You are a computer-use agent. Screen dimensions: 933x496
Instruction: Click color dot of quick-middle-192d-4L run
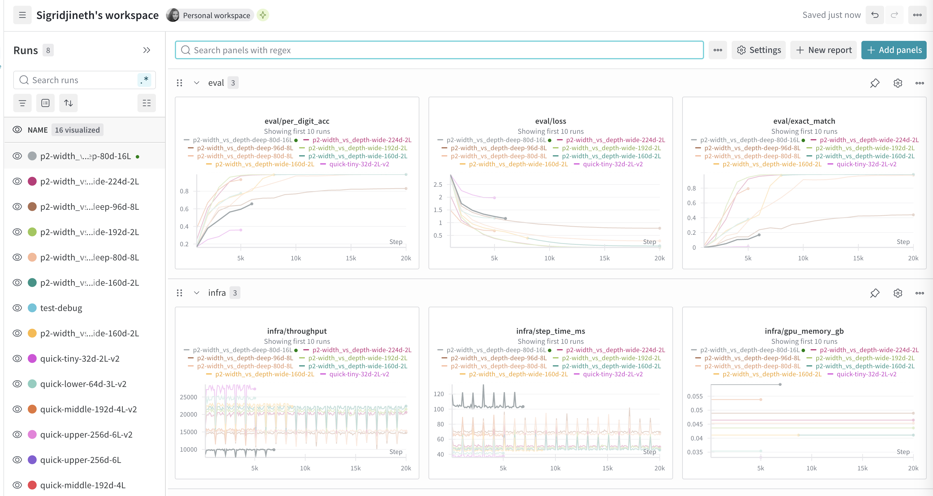pos(32,485)
